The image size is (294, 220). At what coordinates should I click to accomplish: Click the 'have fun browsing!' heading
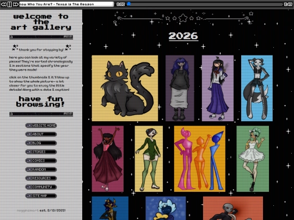click(40, 102)
